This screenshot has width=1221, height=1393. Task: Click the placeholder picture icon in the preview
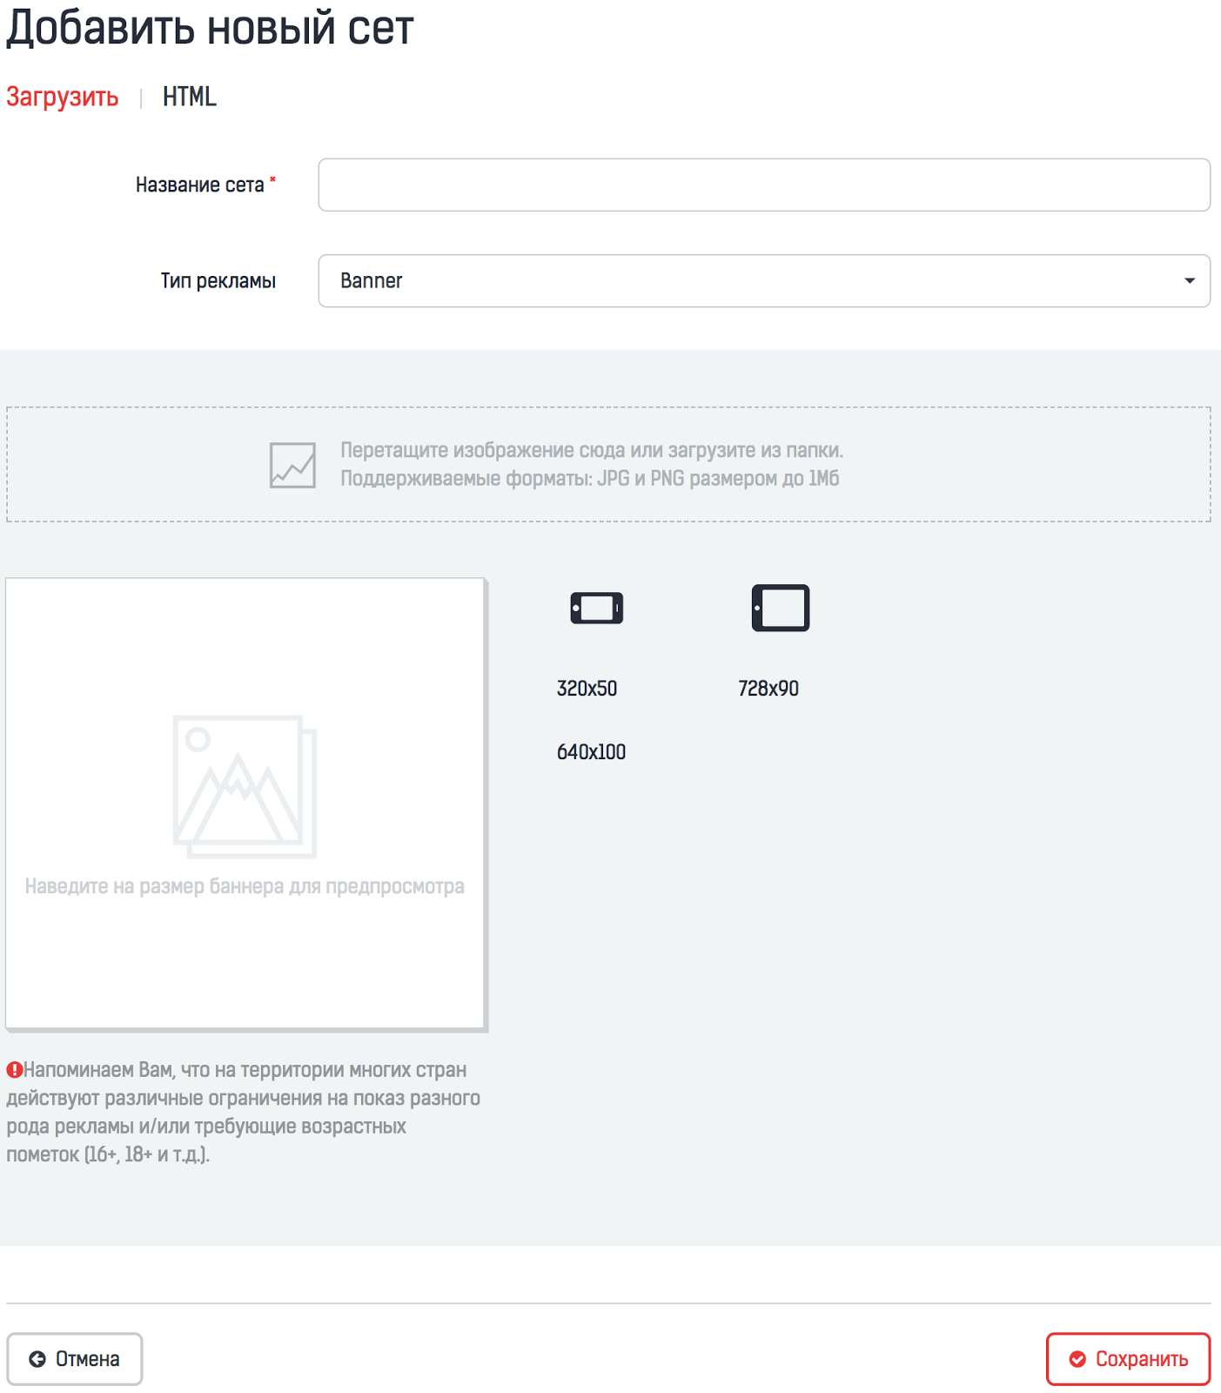(245, 786)
